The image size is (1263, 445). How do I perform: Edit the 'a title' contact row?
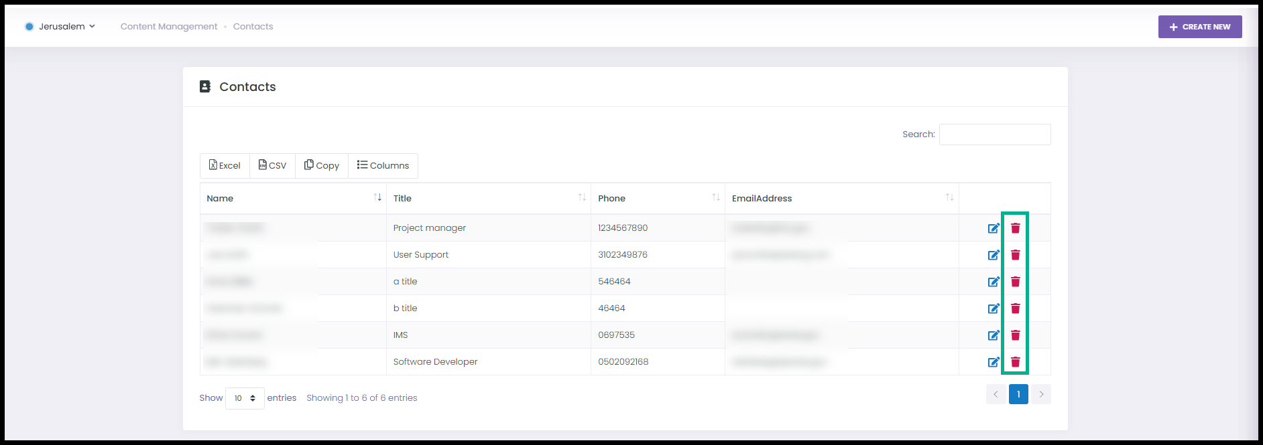[x=994, y=282]
